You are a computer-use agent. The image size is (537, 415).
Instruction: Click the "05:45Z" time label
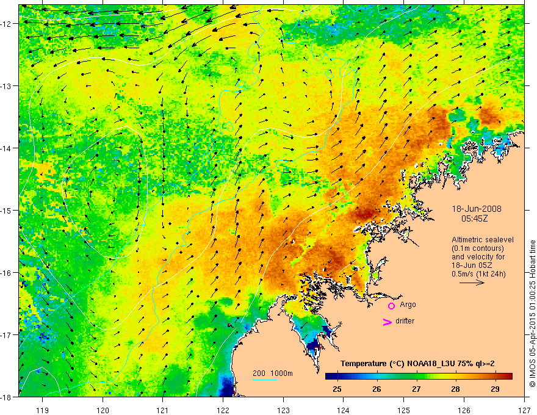[474, 218]
